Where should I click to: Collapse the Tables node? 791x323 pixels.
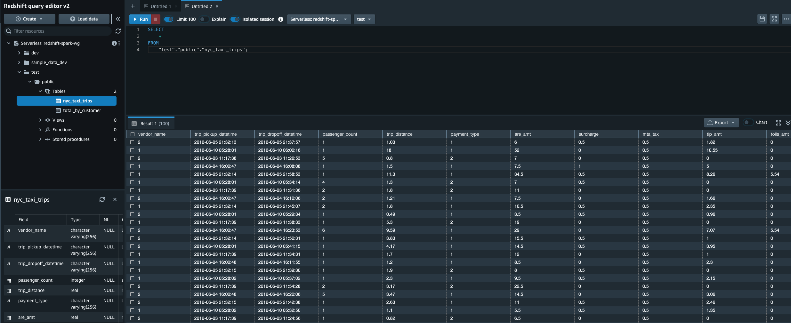pos(40,91)
